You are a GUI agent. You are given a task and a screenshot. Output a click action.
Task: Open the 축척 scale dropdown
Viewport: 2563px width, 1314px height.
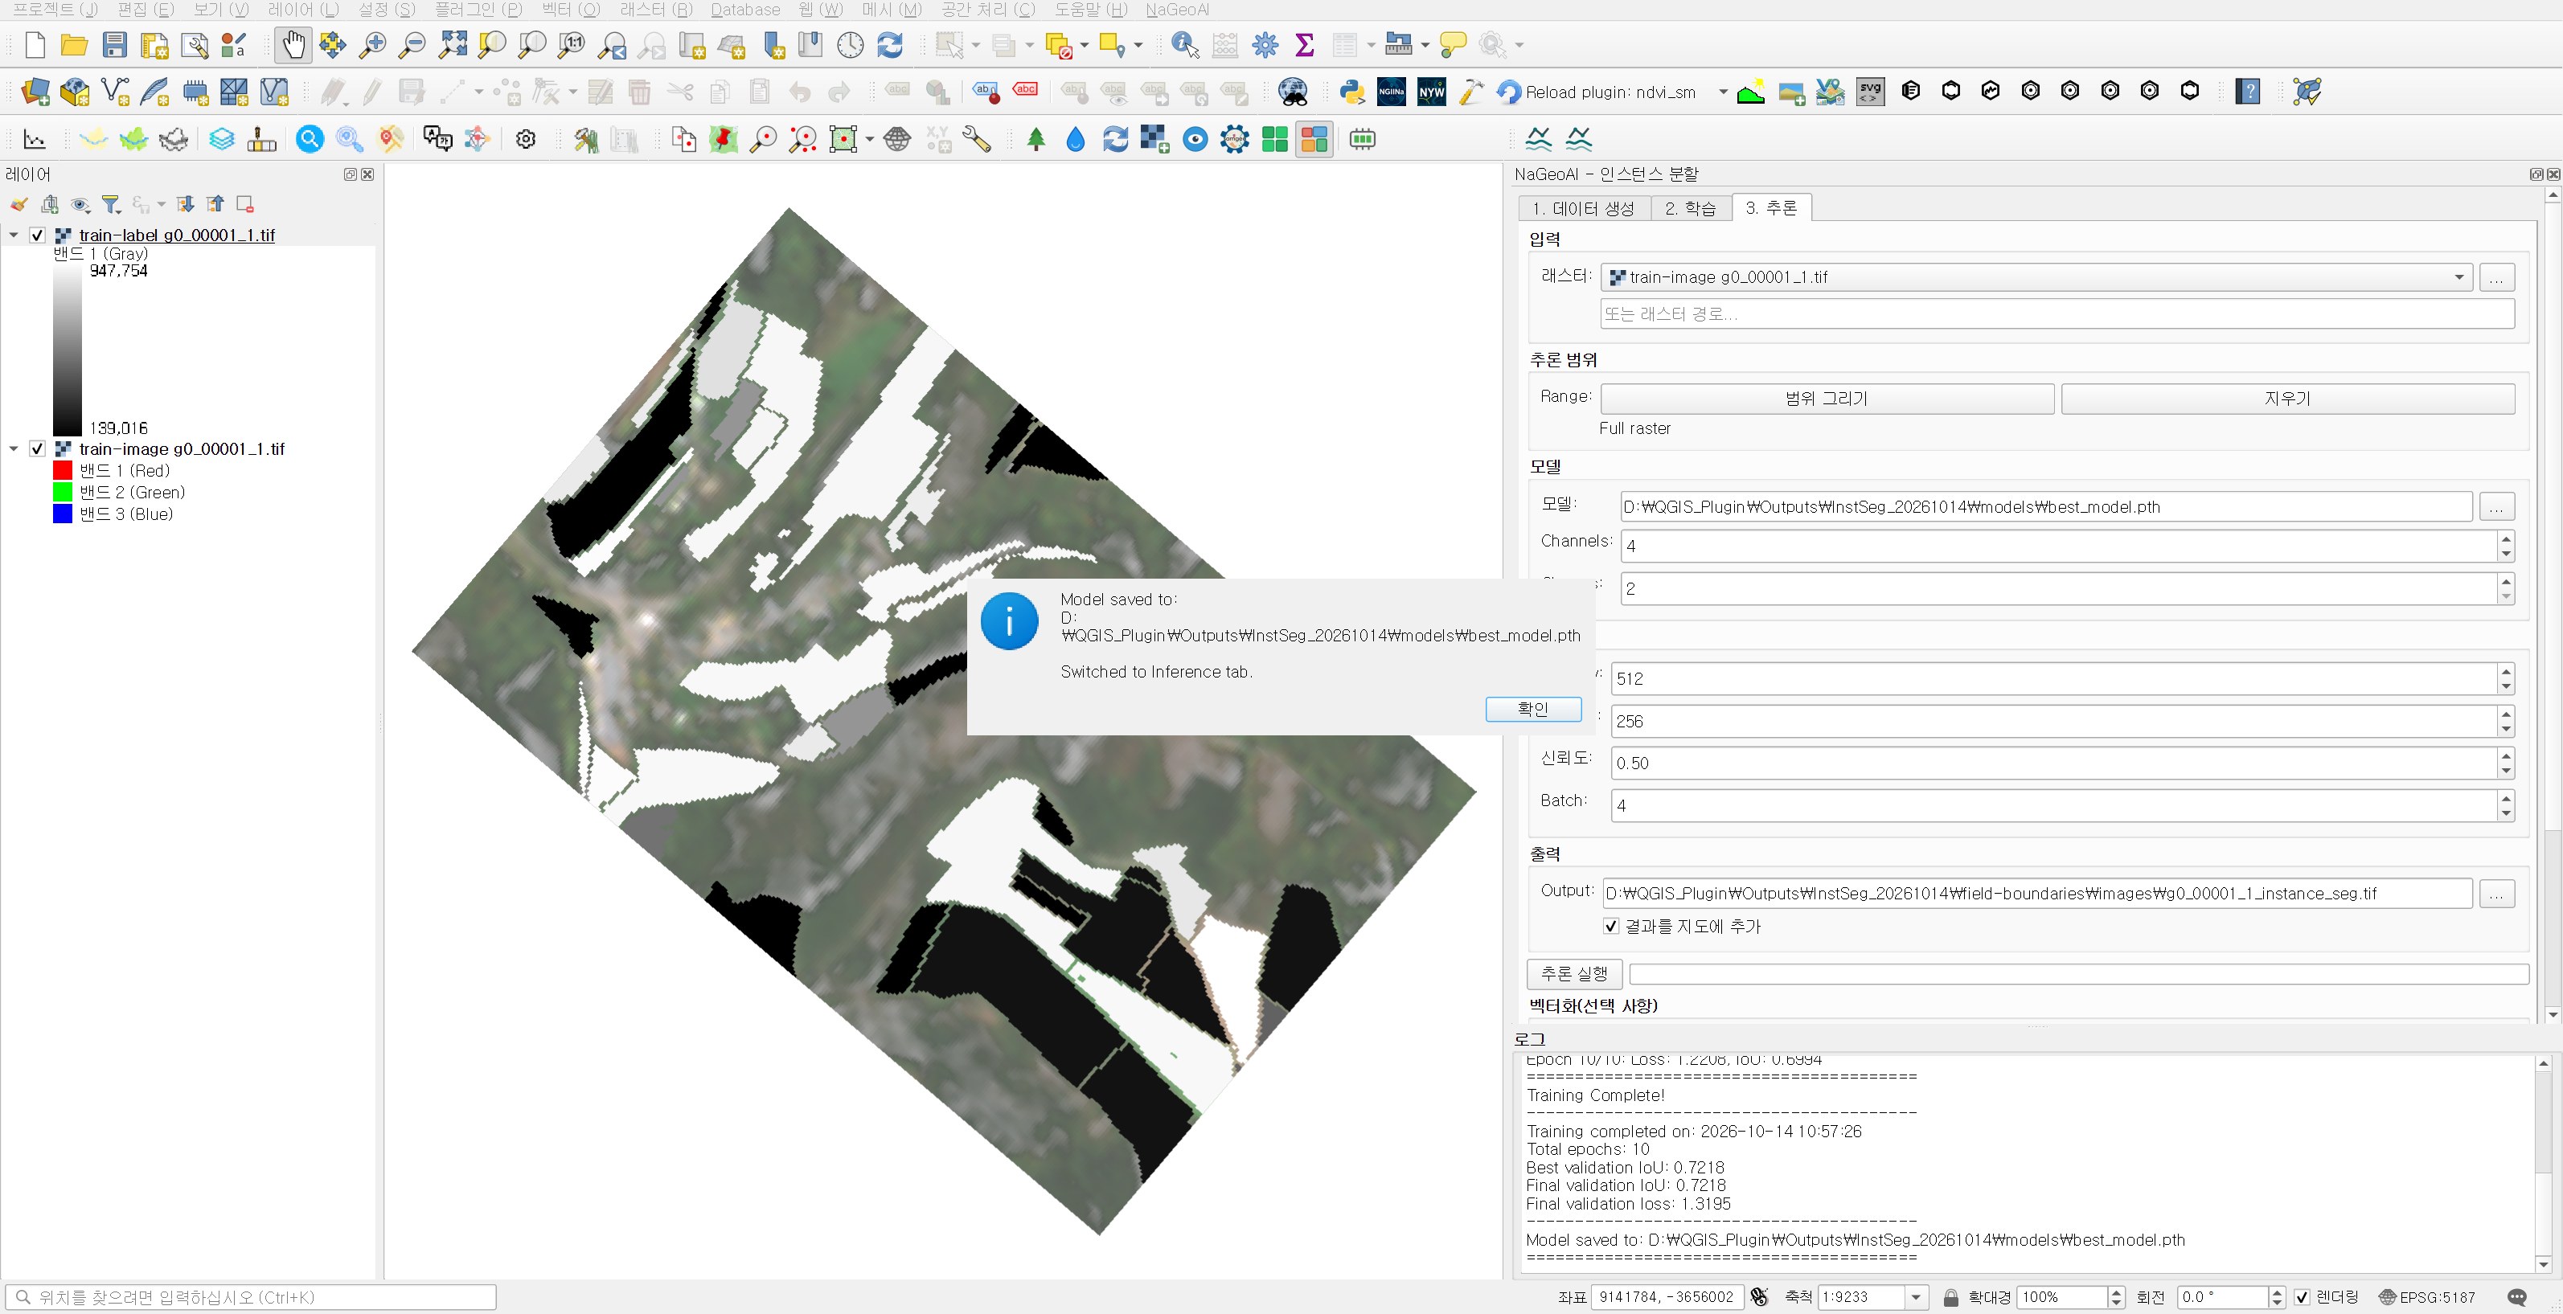pyautogui.click(x=1915, y=1297)
